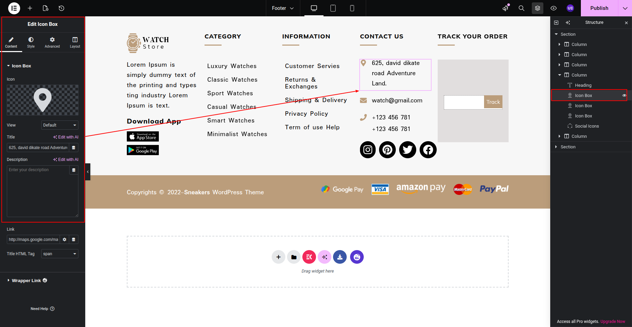
Task: Open the Advanced tab
Action: pyautogui.click(x=52, y=43)
